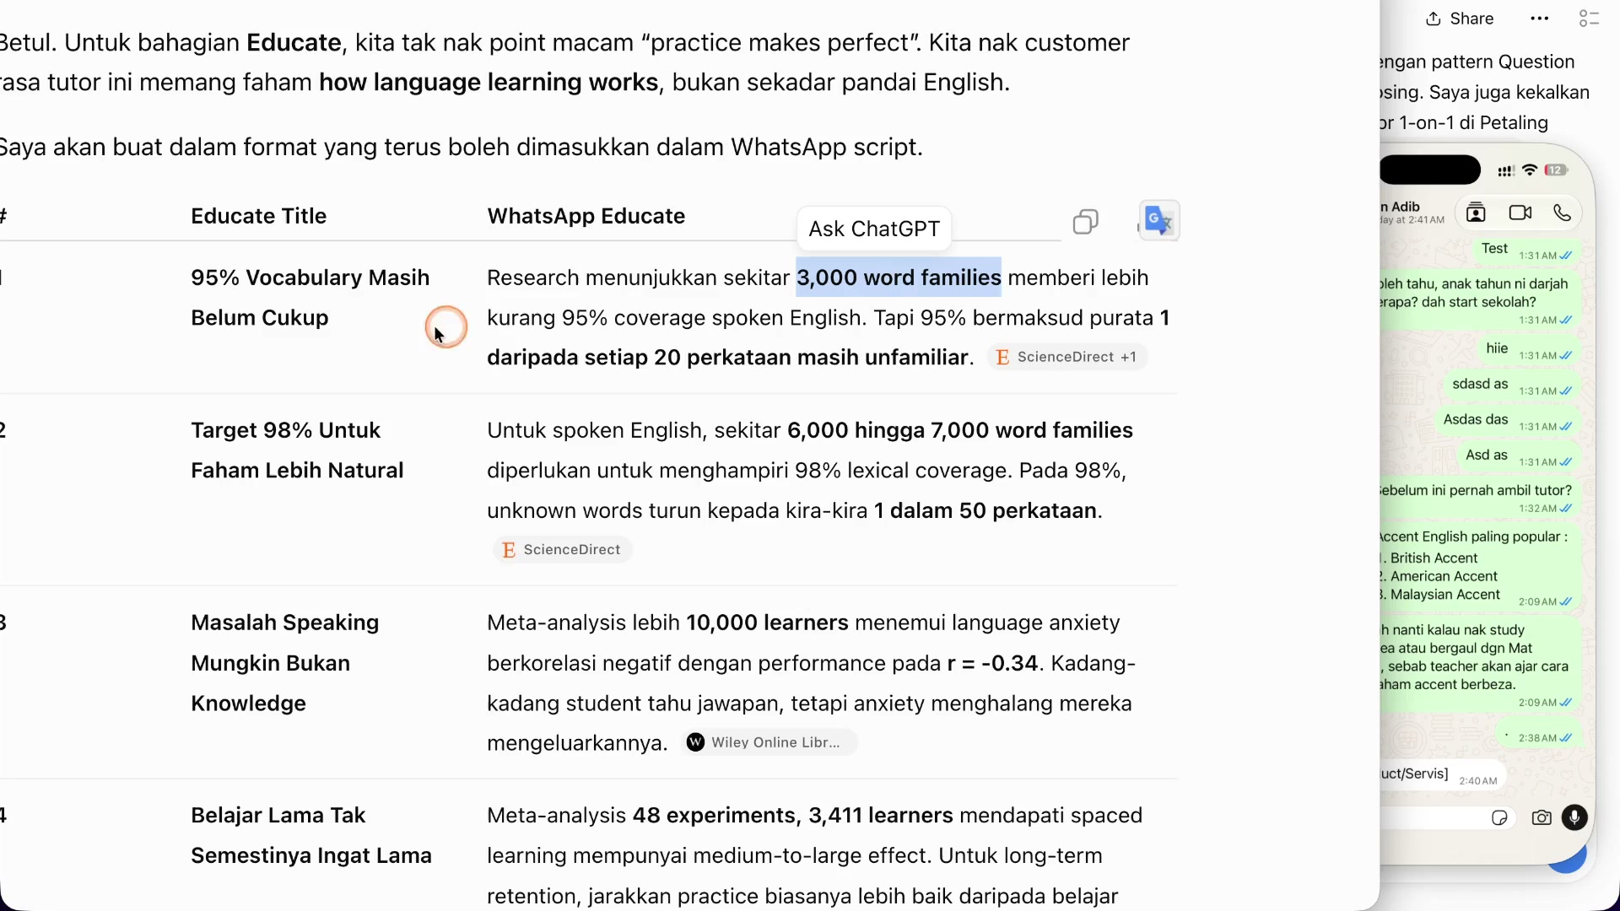Open the three-dot more options menu
Viewport: 1620px width, 911px height.
coord(1539,19)
